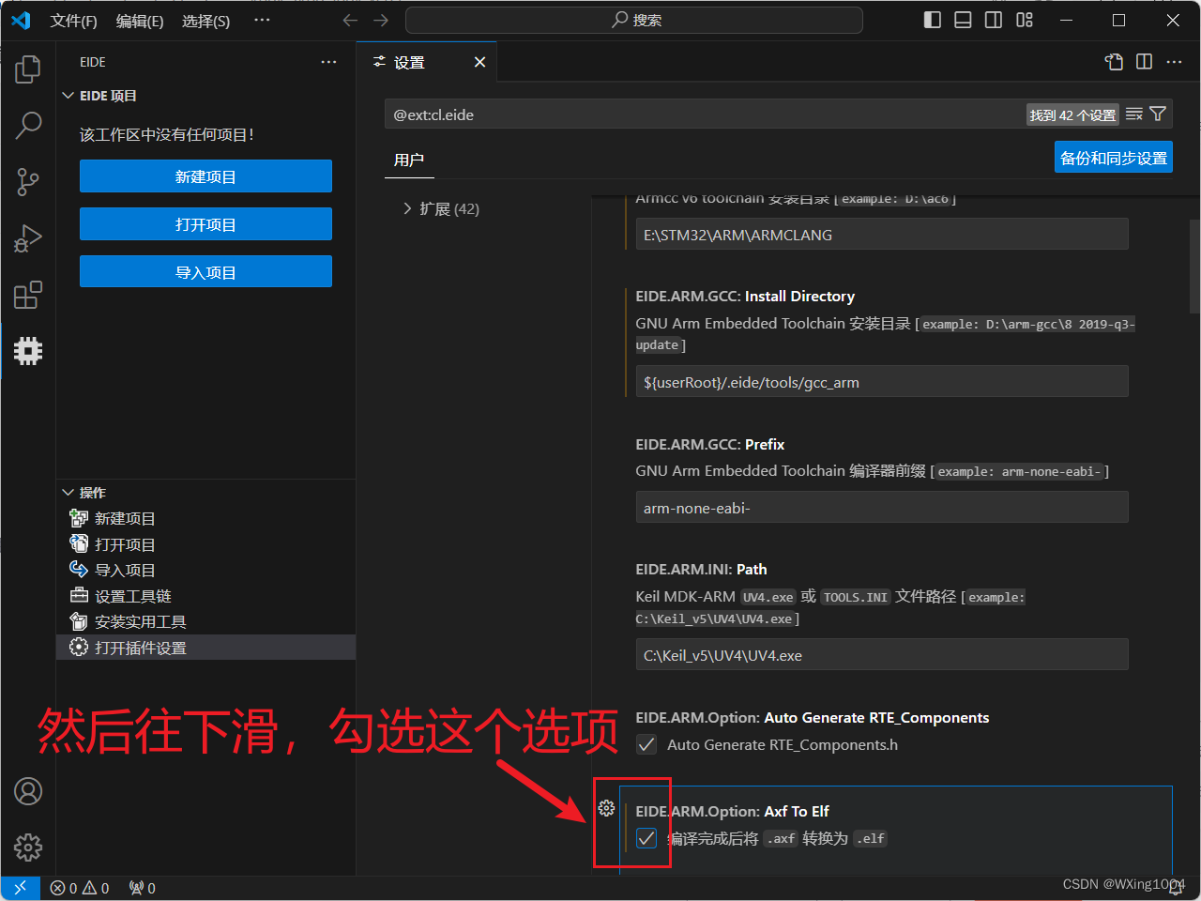
Task: Select 导入项目 in the 操作 list
Action: point(205,570)
